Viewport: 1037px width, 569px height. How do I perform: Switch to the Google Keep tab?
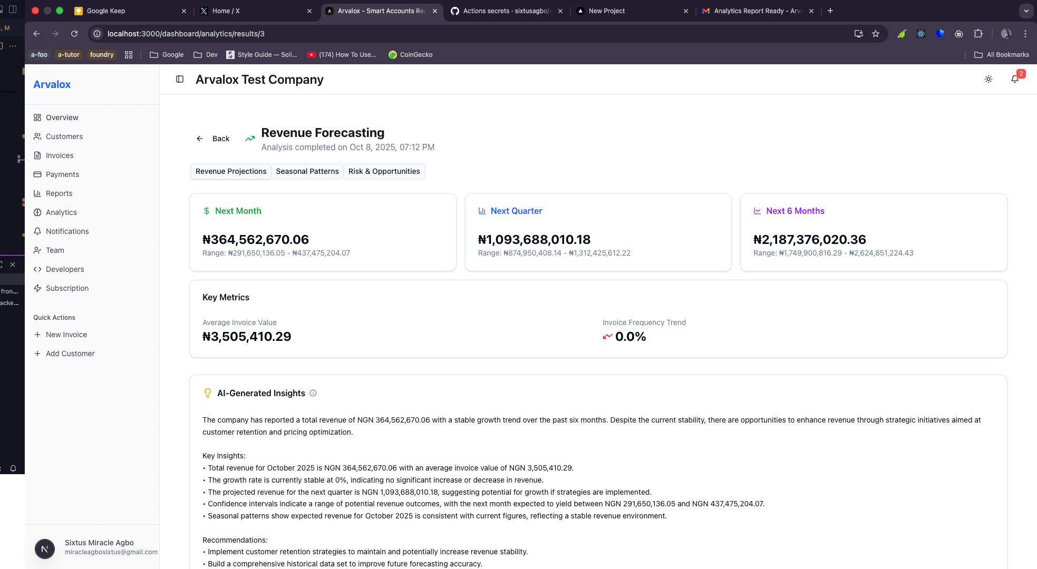coord(130,11)
